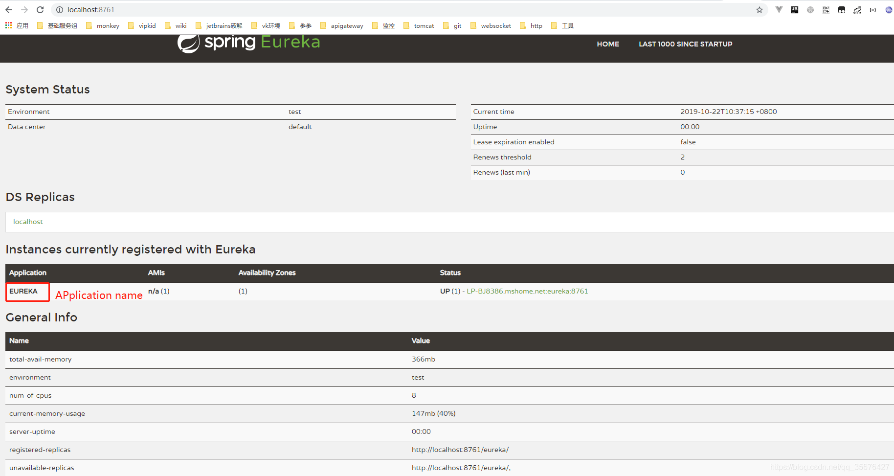Click the Data center value default
The image size is (894, 476).
coord(300,127)
